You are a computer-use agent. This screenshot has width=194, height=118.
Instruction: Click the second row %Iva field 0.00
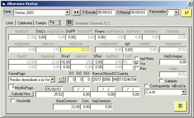pos(66,67)
